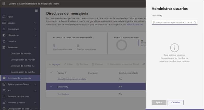This screenshot has height=110, width=204.
Task: Open the Más información link
Action: (135, 24)
